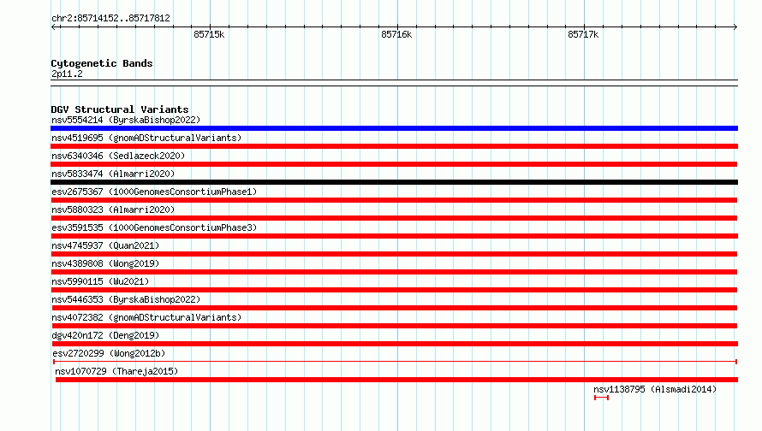The height and width of the screenshot is (431, 762).
Task: Open the nsv4745937 (Quan2021) label
Action: tap(105, 245)
